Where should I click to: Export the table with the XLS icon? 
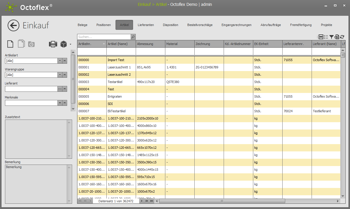[337, 37]
